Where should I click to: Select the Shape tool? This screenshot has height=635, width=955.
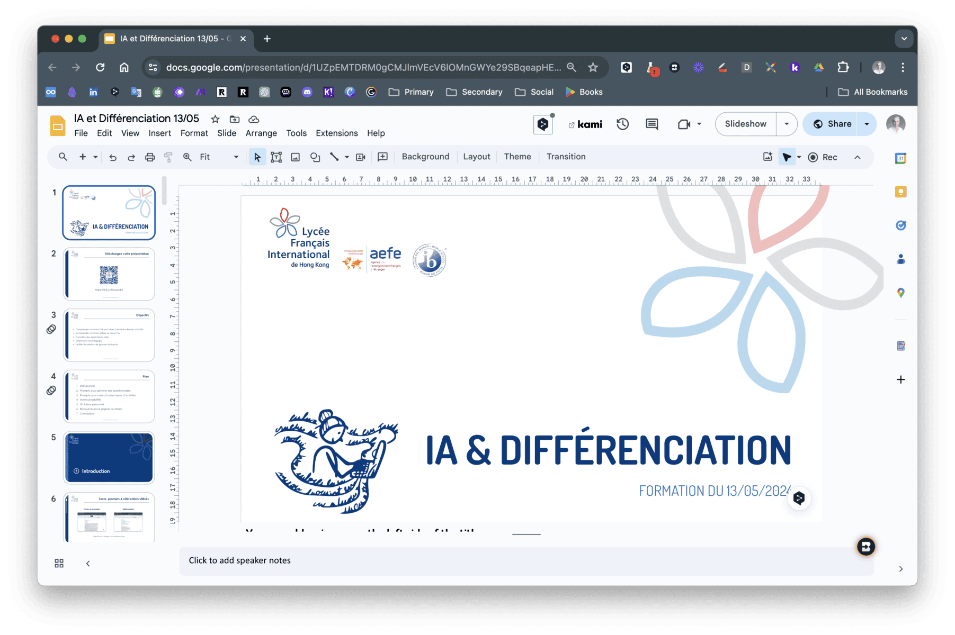pos(315,157)
